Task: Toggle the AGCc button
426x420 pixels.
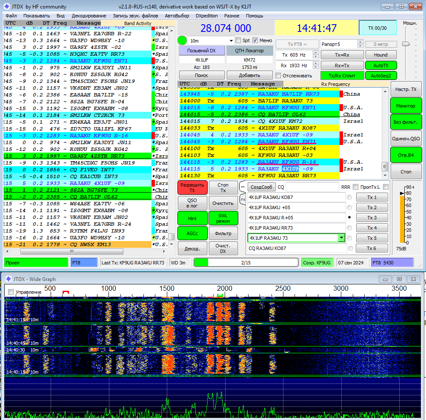Action: click(x=192, y=233)
